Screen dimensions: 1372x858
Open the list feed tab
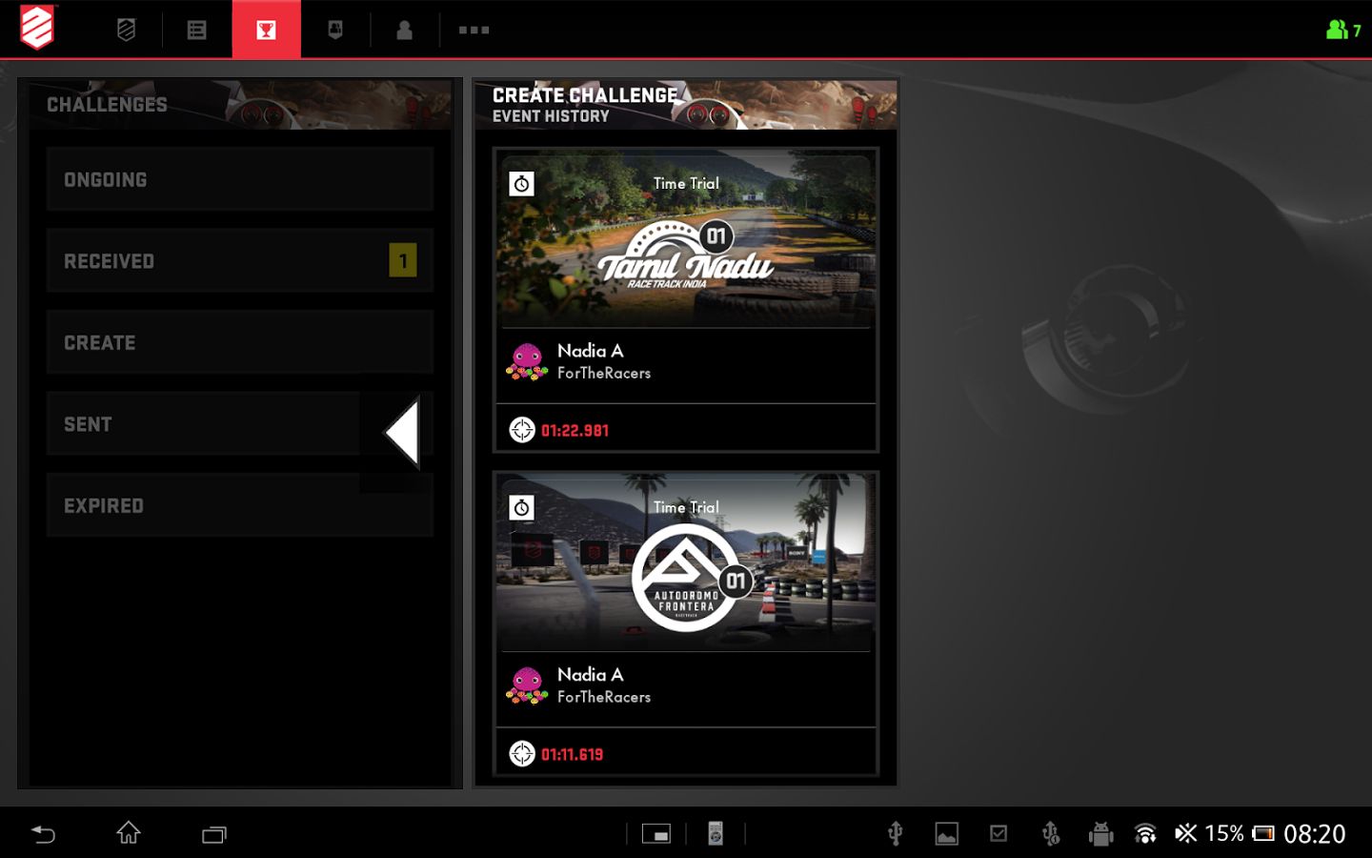click(196, 30)
